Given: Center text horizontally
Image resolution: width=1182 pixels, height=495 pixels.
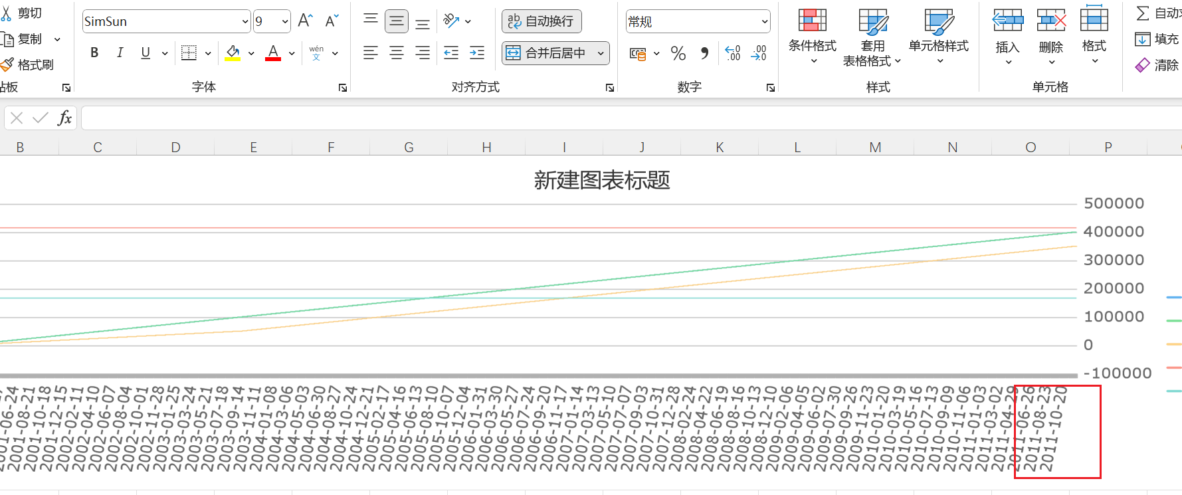Looking at the screenshot, I should [397, 52].
